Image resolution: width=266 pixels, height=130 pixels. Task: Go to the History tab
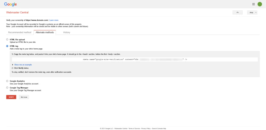coord(66,32)
